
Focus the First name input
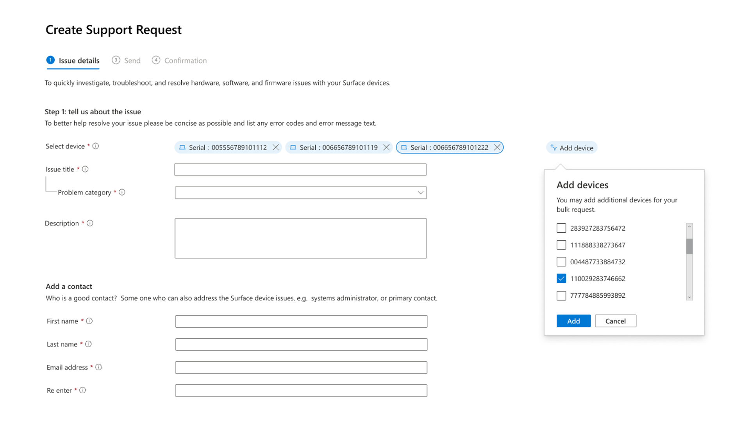pyautogui.click(x=301, y=322)
